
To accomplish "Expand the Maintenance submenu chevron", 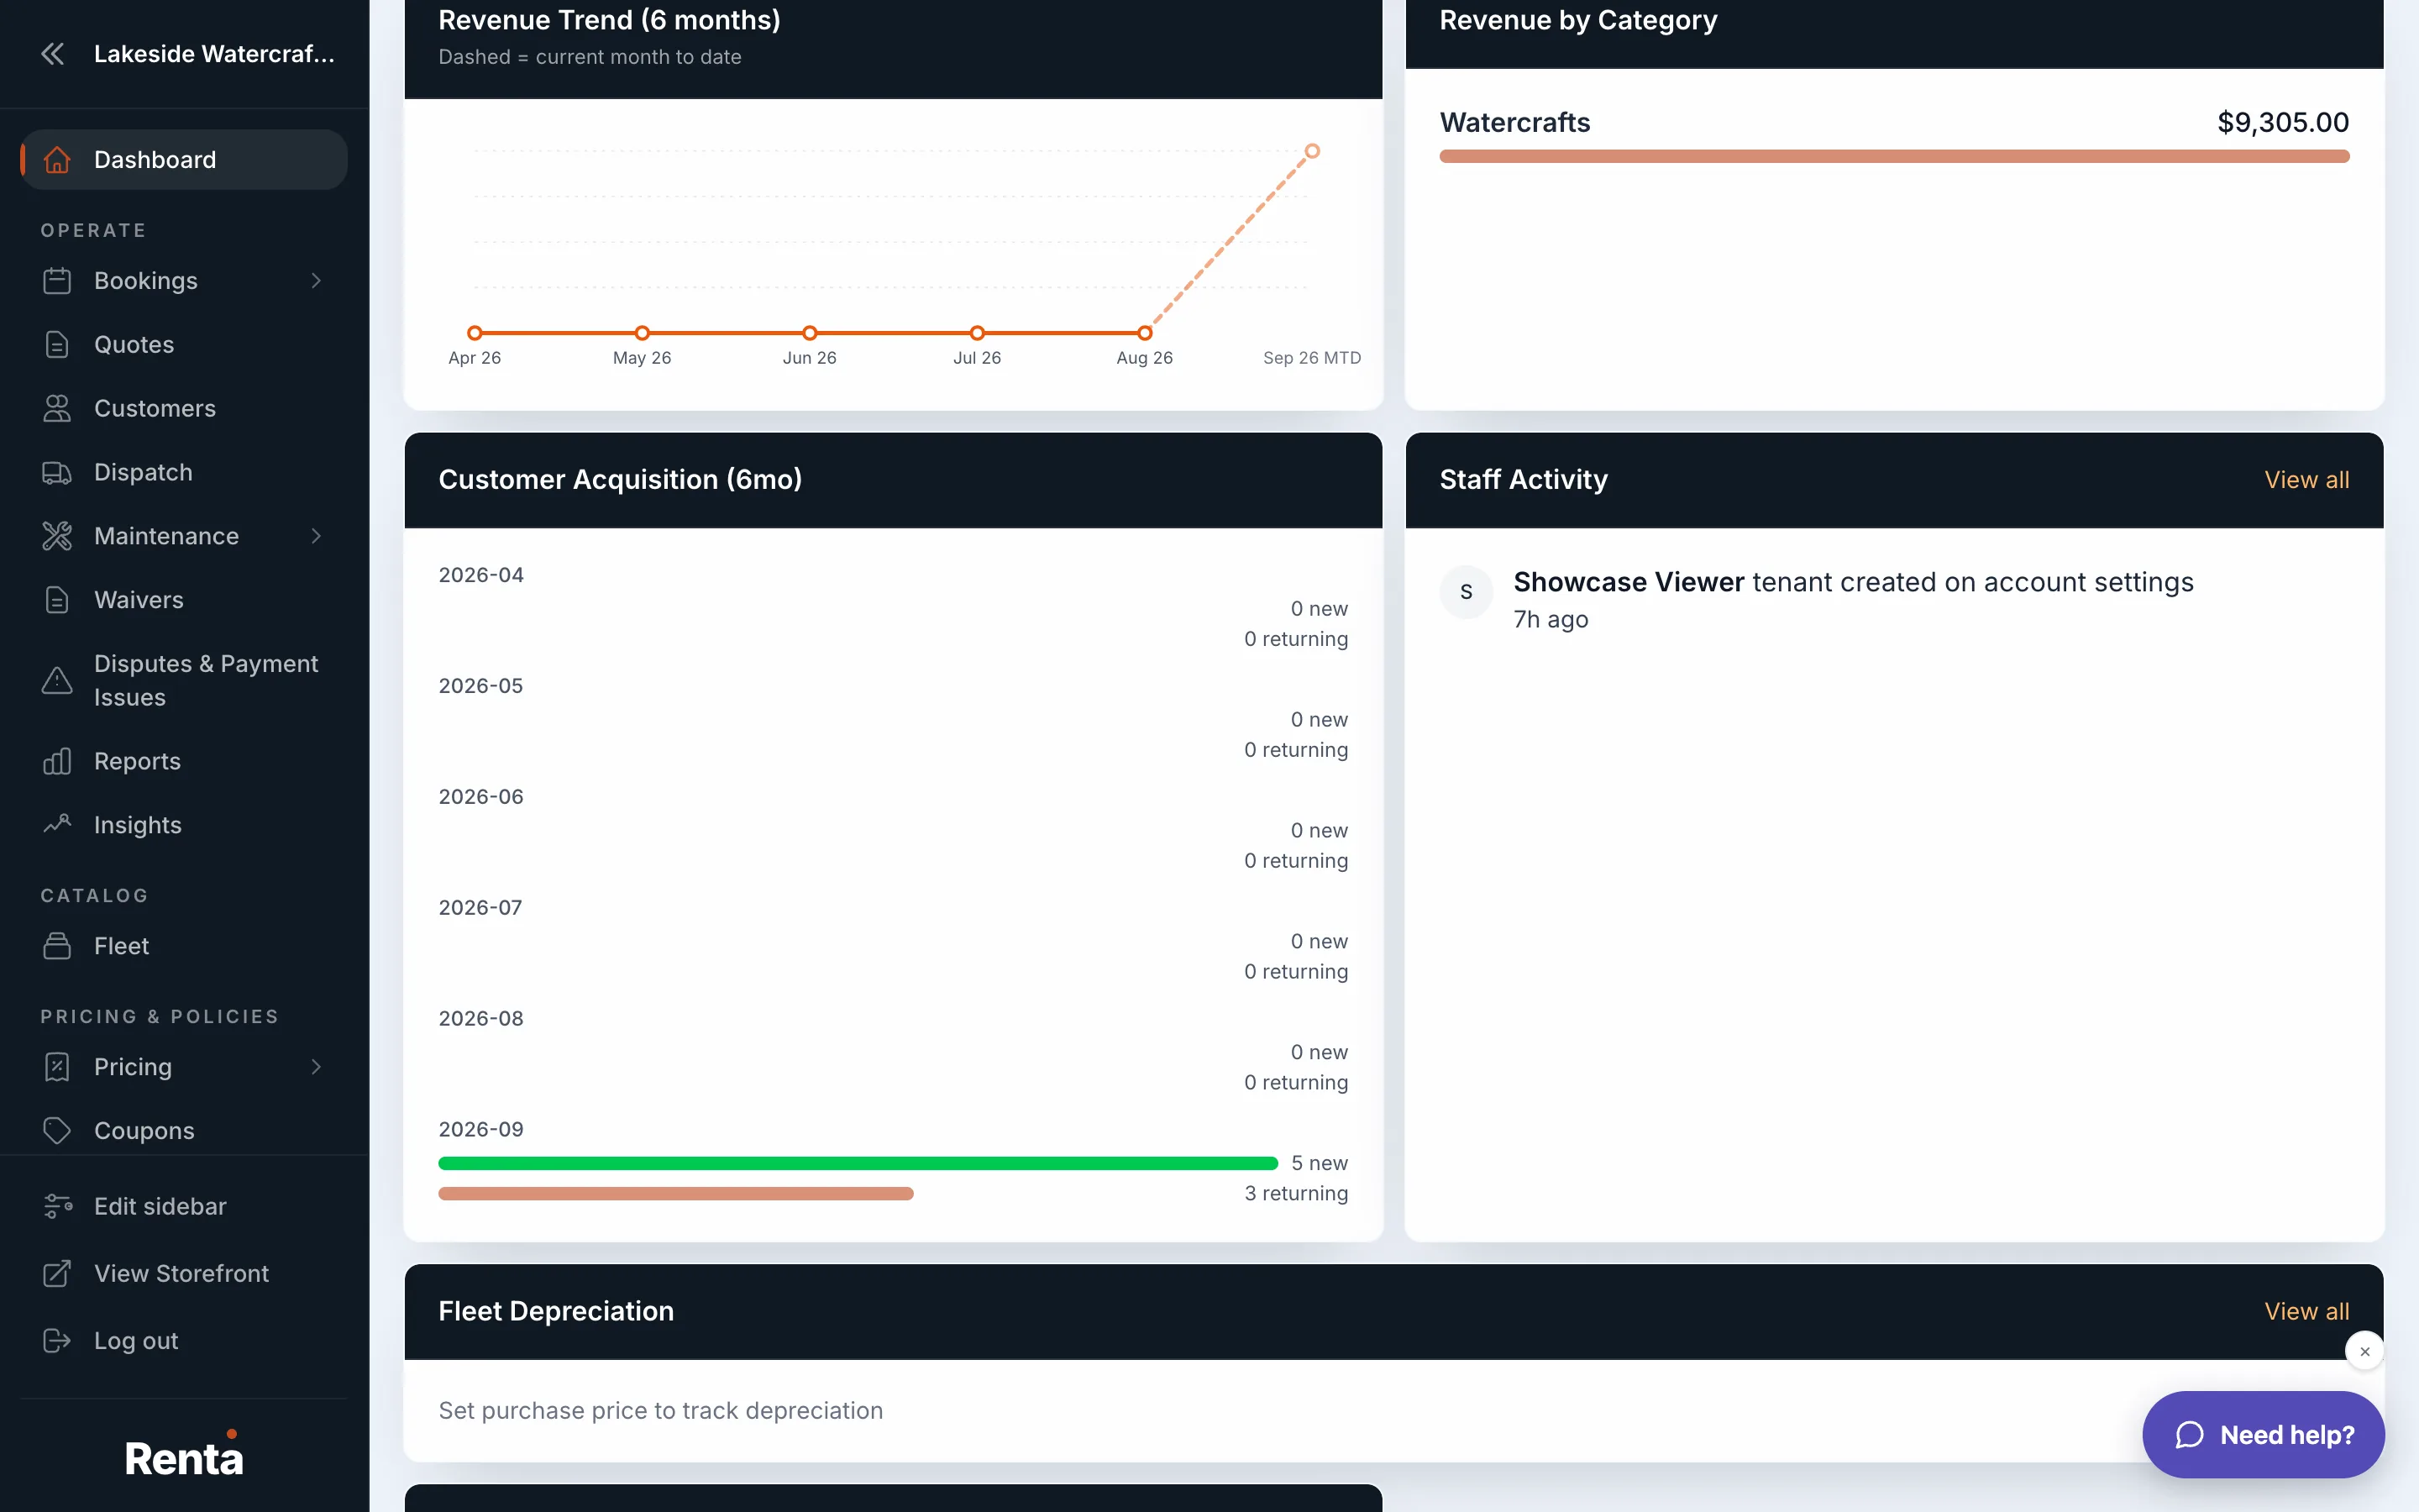I will [316, 536].
